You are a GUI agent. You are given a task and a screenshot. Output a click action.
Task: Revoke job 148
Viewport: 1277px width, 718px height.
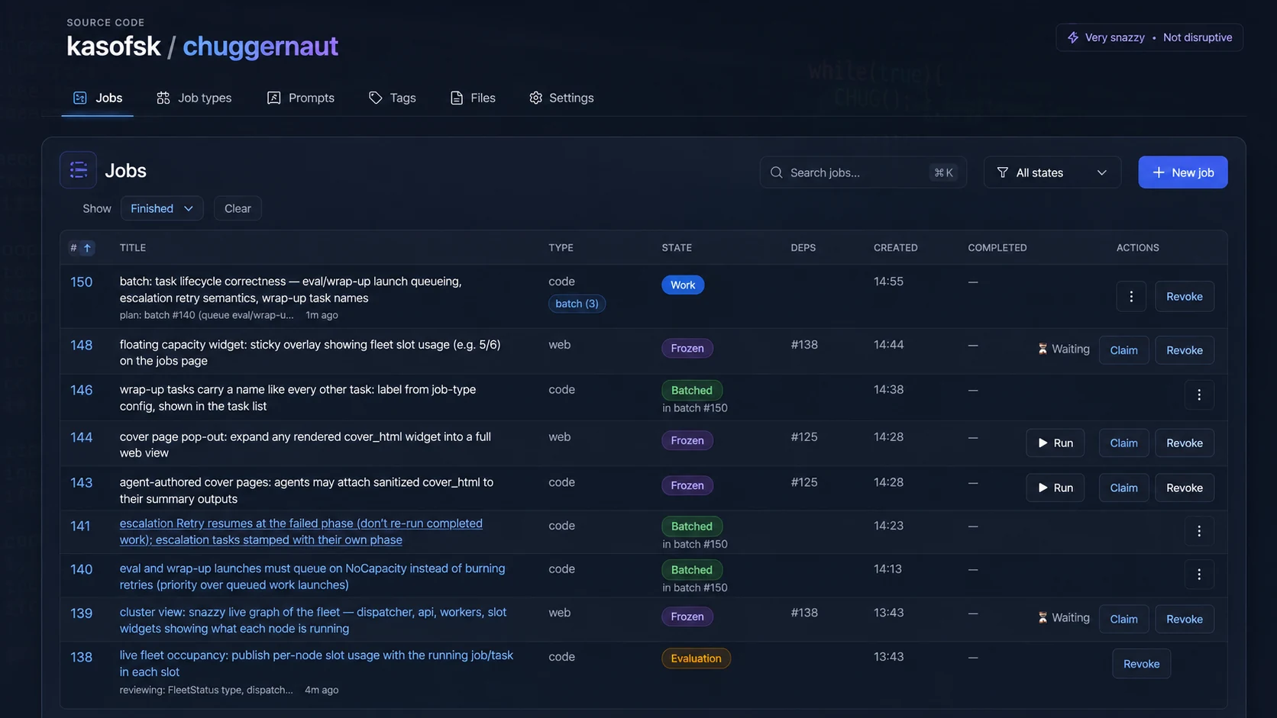point(1185,350)
